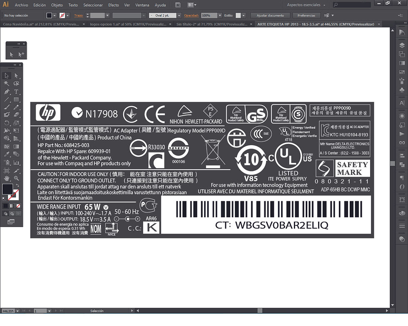Reset to default fill and stroke
408x326 pixels.
tap(4, 199)
